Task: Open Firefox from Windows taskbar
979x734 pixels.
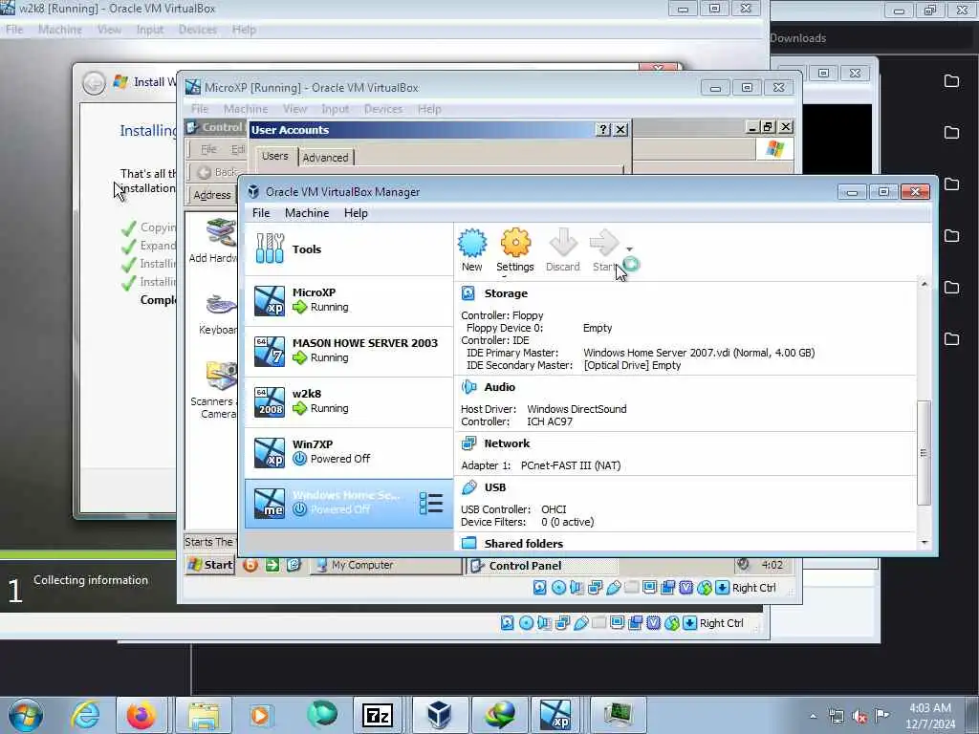Action: (x=141, y=715)
